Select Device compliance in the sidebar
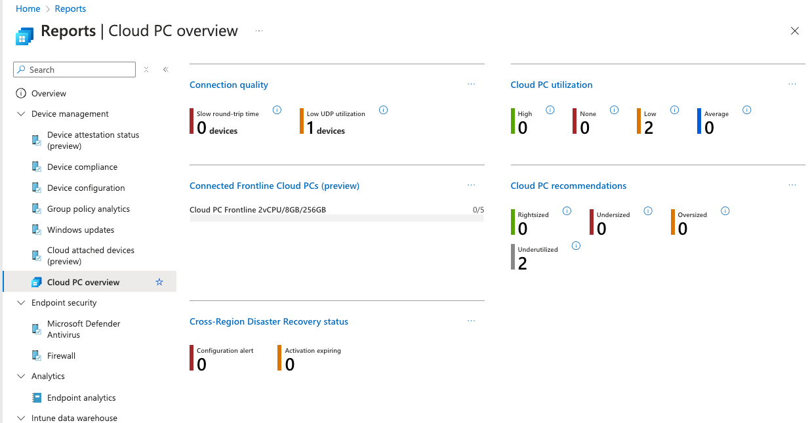The image size is (810, 423). 82,167
